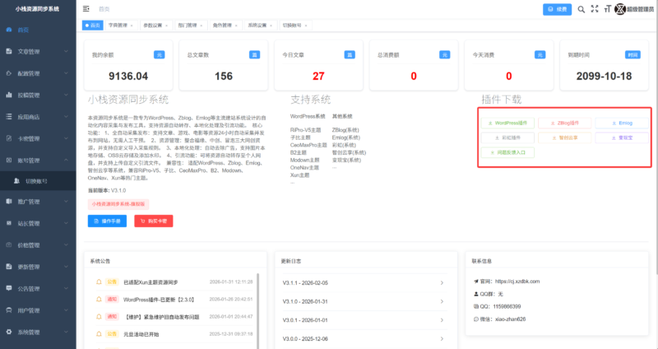Click the blue 续费 renew button

click(557, 9)
